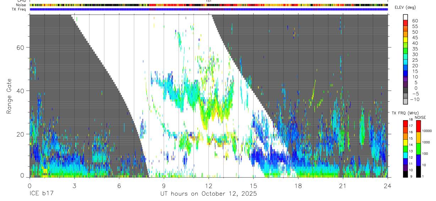
Task: Click the 'NOISE' legend title
Action: click(x=420, y=118)
